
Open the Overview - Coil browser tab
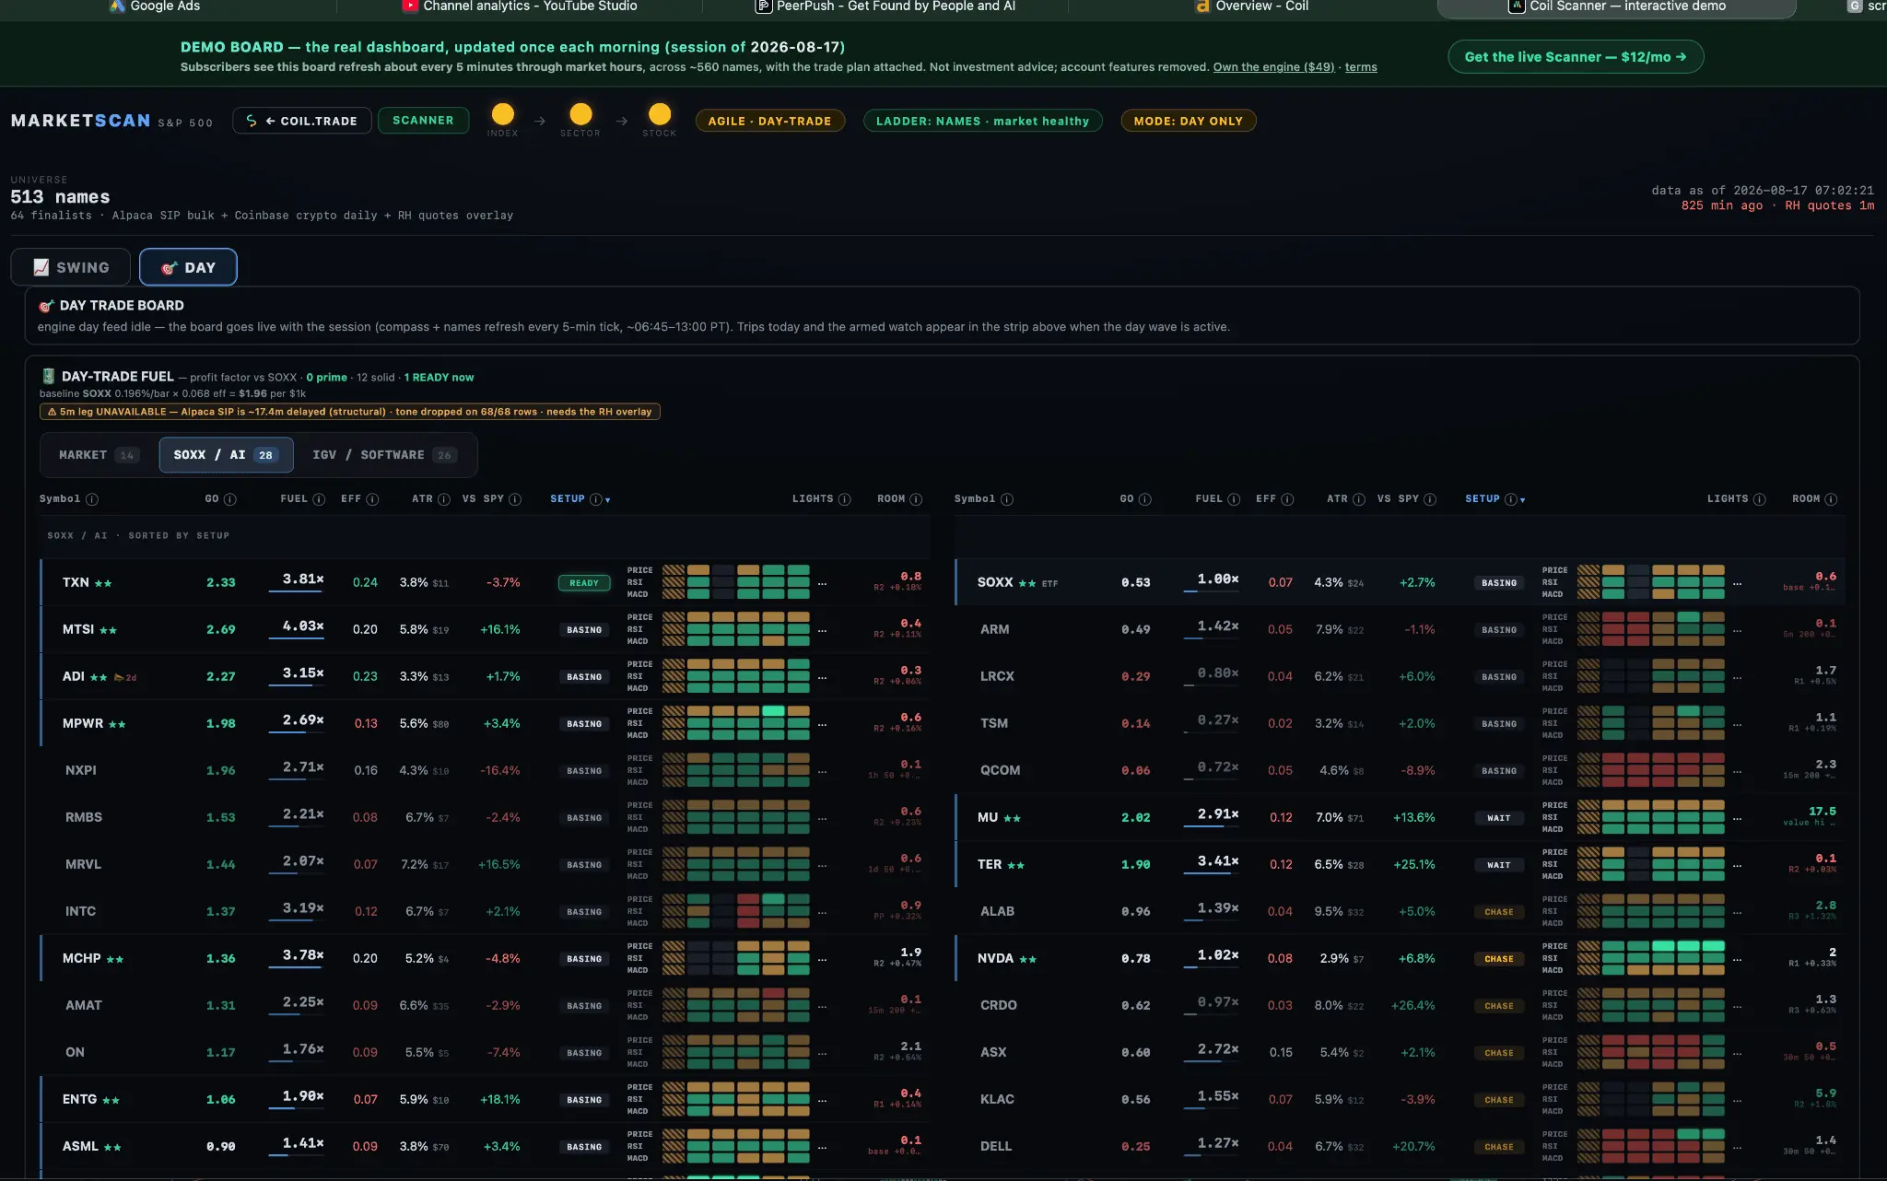point(1251,6)
